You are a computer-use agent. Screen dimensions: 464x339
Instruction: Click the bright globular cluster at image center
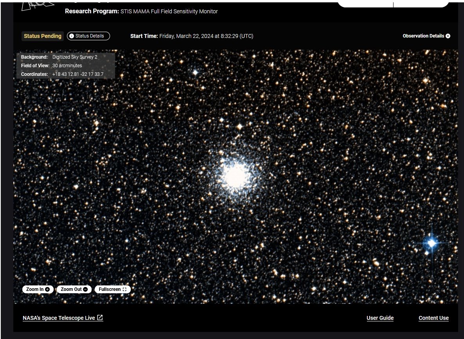tap(236, 176)
